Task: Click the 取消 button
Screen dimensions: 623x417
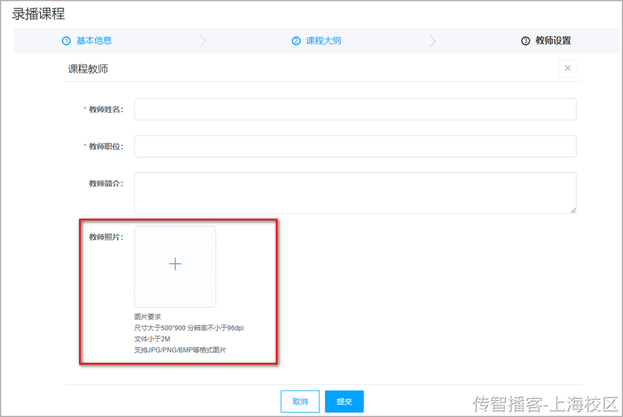Action: coord(300,402)
